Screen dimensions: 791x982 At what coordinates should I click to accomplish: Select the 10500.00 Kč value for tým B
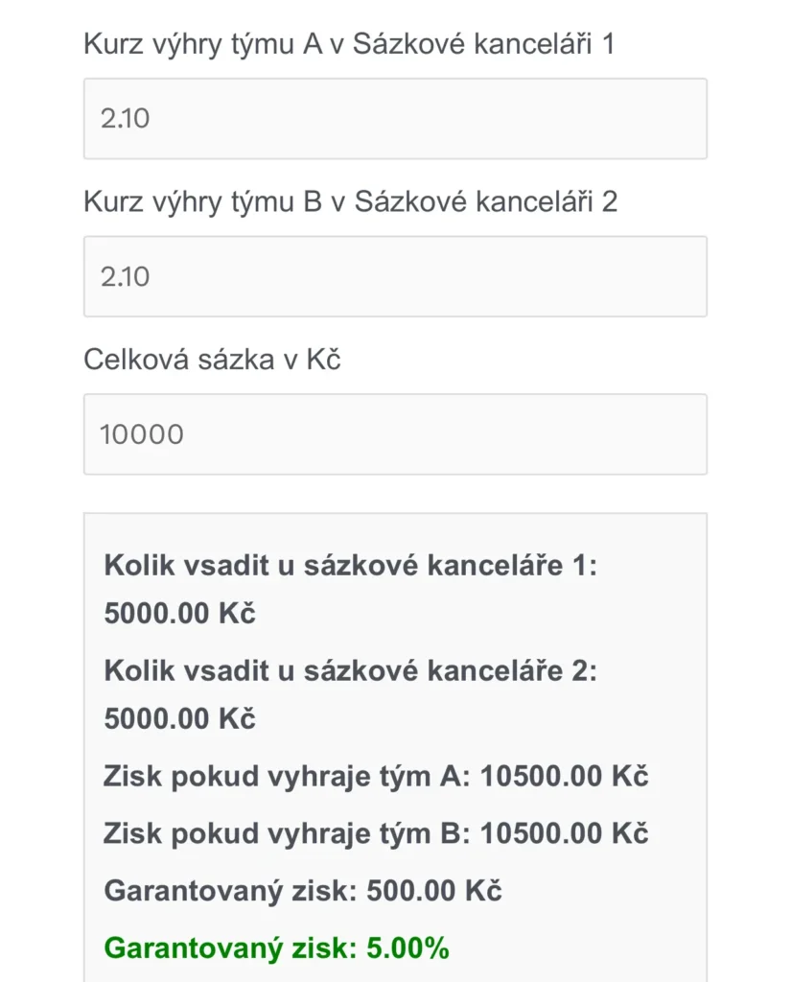tap(564, 833)
